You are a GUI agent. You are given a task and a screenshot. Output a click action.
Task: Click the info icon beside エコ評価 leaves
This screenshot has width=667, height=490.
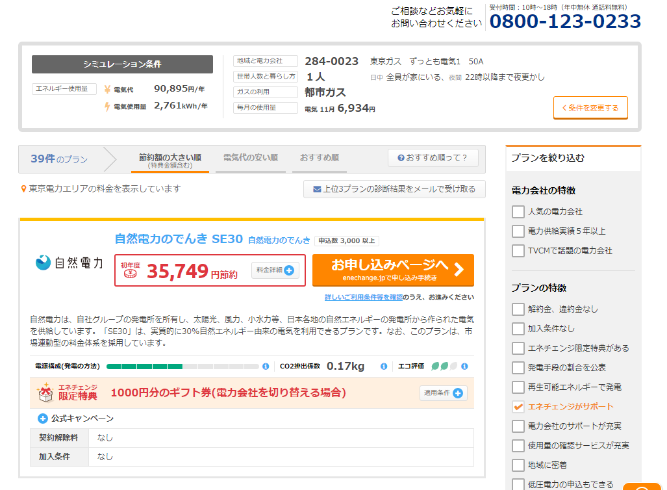[464, 366]
